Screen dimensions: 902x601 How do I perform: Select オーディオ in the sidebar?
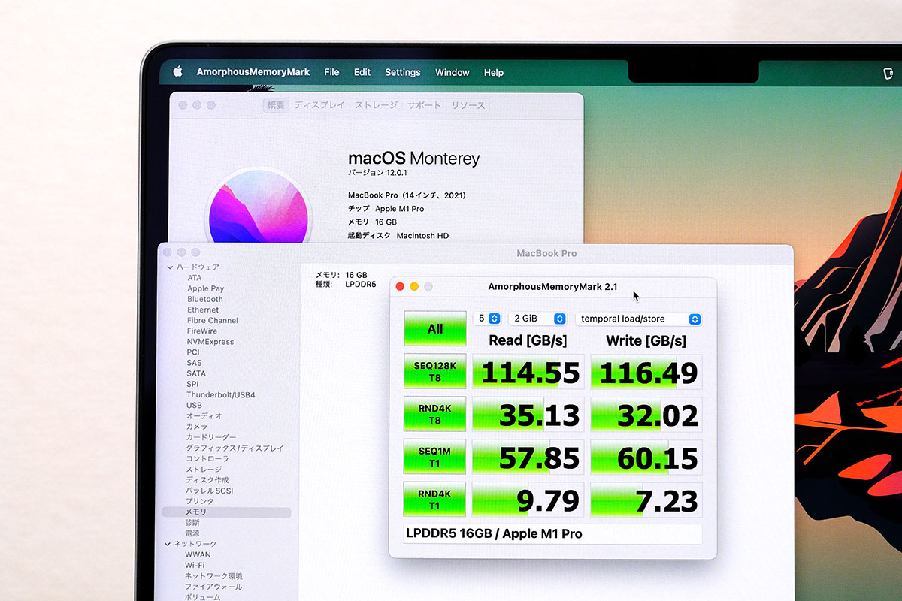[204, 416]
